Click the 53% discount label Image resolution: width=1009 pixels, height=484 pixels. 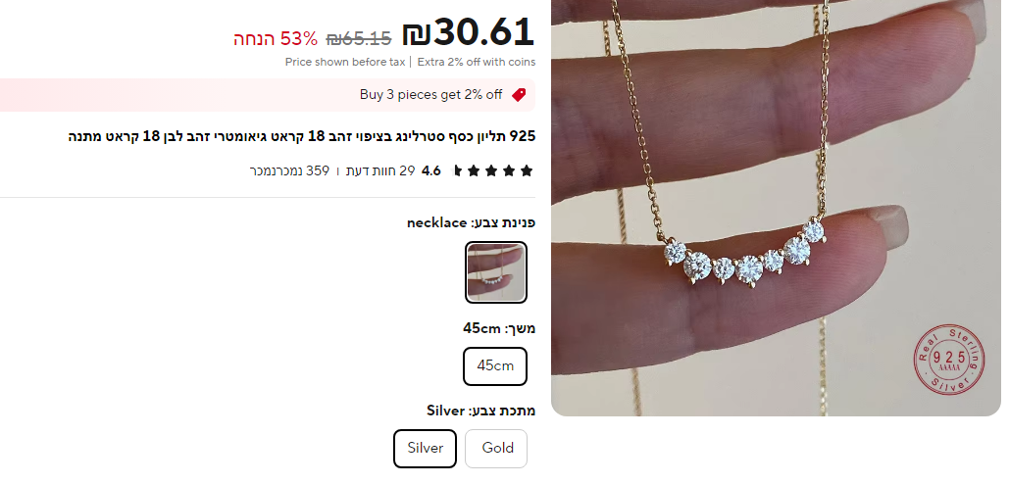pyautogui.click(x=277, y=39)
